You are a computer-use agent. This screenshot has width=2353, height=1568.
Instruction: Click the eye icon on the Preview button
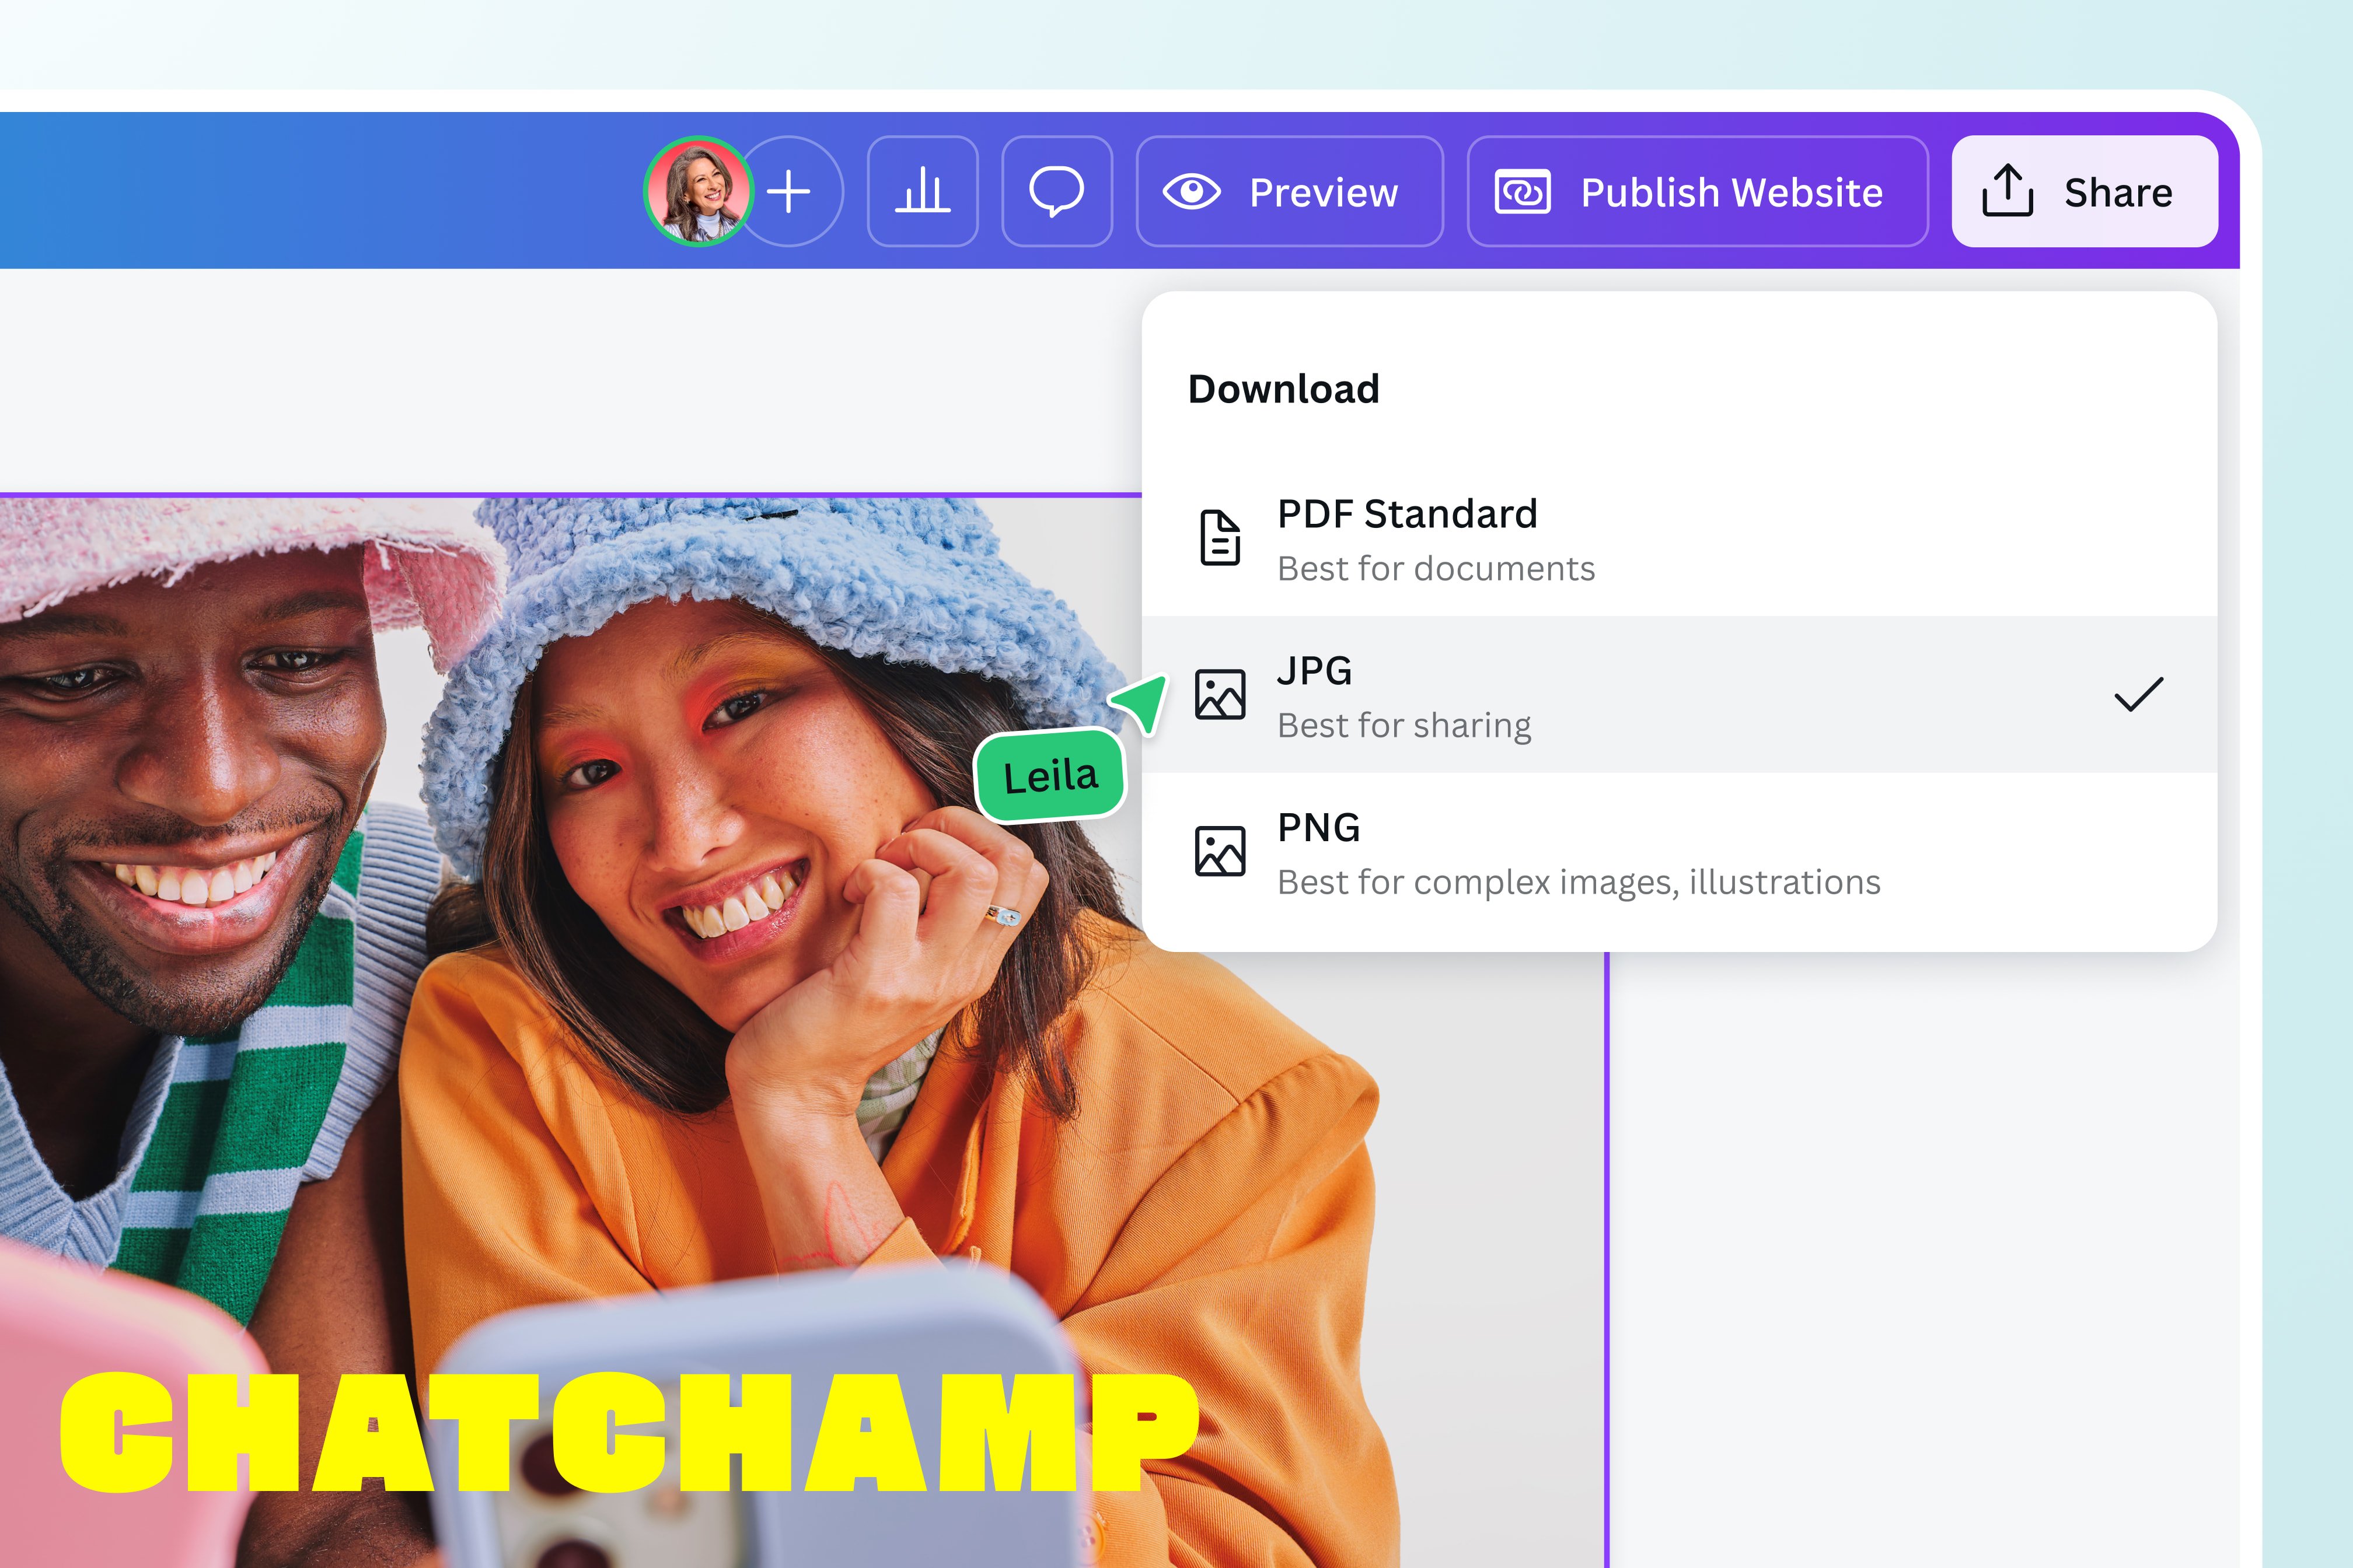point(1195,192)
